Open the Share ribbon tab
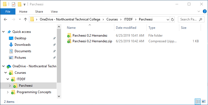The width and height of the screenshot is (208, 105). point(39,12)
